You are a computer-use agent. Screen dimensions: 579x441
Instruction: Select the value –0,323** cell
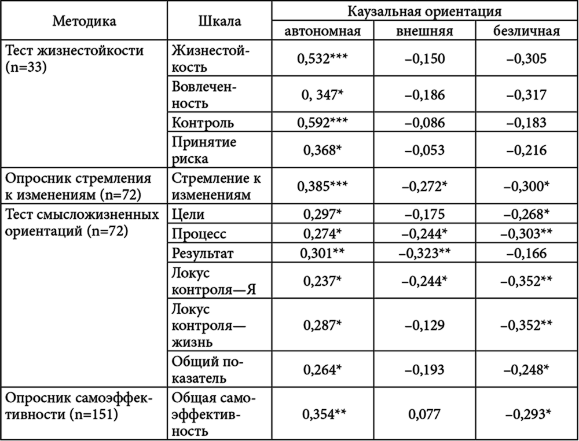click(424, 253)
